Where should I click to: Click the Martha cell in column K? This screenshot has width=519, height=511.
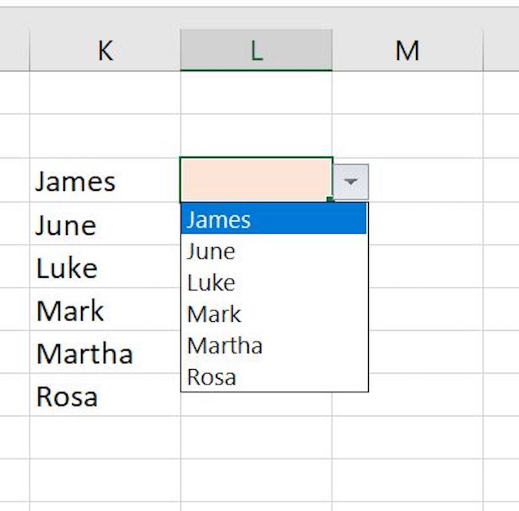click(105, 353)
